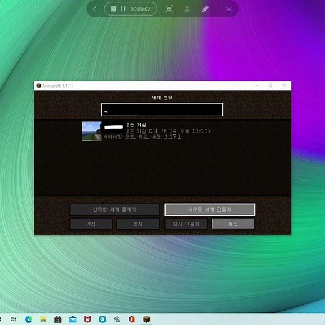The width and height of the screenshot is (325, 325).
Task: Toggle the webcam person icon in recorder
Action: pos(187,9)
